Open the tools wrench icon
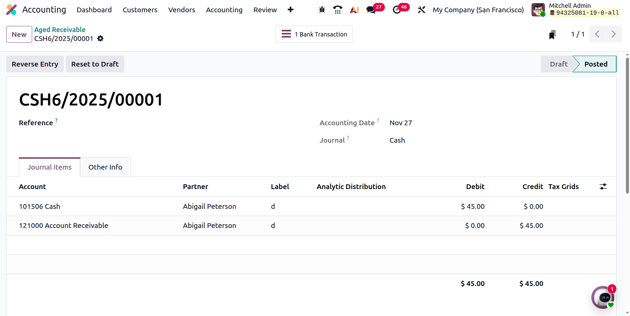630x316 pixels. click(421, 10)
